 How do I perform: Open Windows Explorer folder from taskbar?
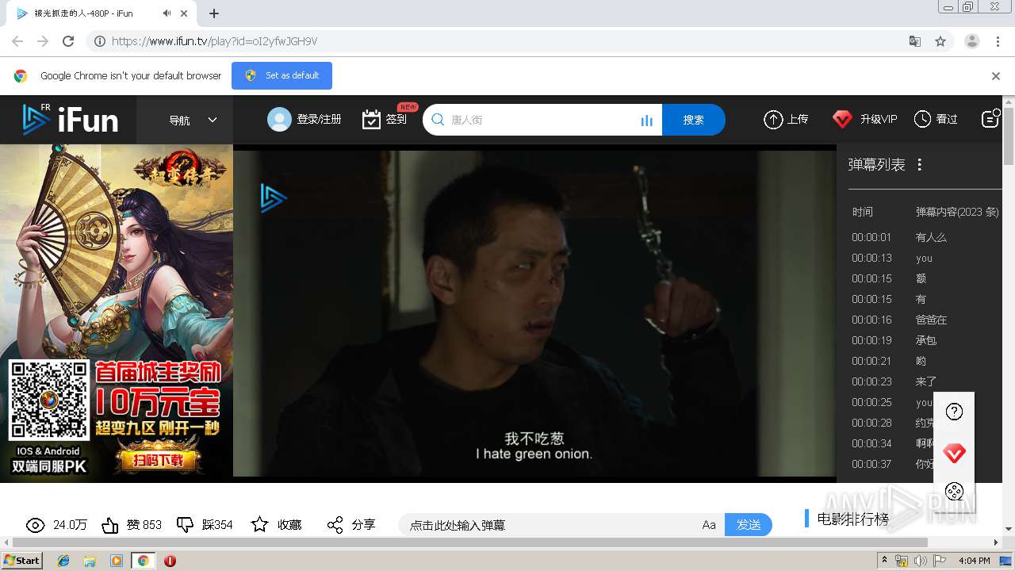(90, 561)
